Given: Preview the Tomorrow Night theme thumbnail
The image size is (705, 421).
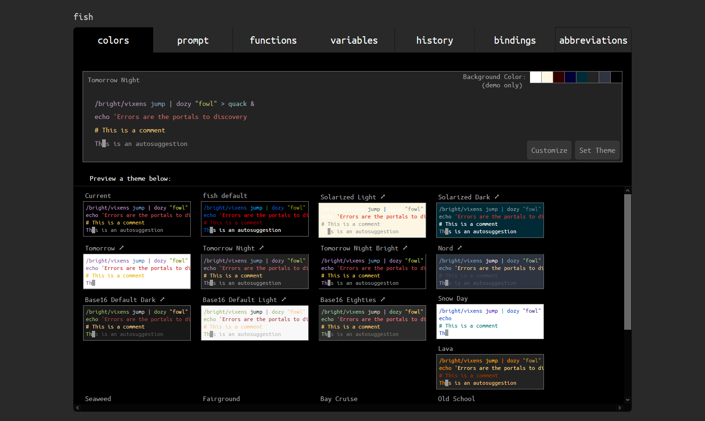Looking at the screenshot, I should (x=255, y=271).
